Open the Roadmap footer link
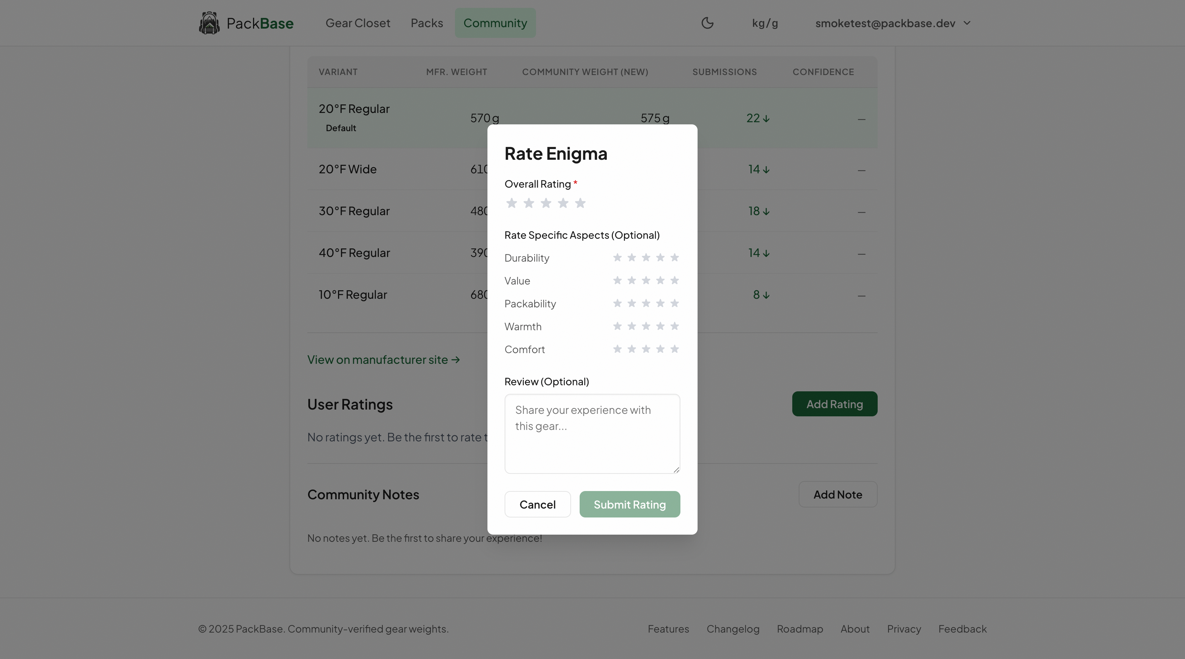Viewport: 1185px width, 659px height. [799, 629]
